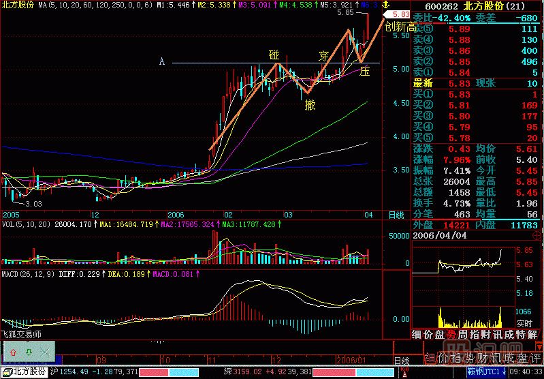The height and width of the screenshot is (379, 544).
Task: Click the MACD(26,12,9) indicator label
Action: 27,274
